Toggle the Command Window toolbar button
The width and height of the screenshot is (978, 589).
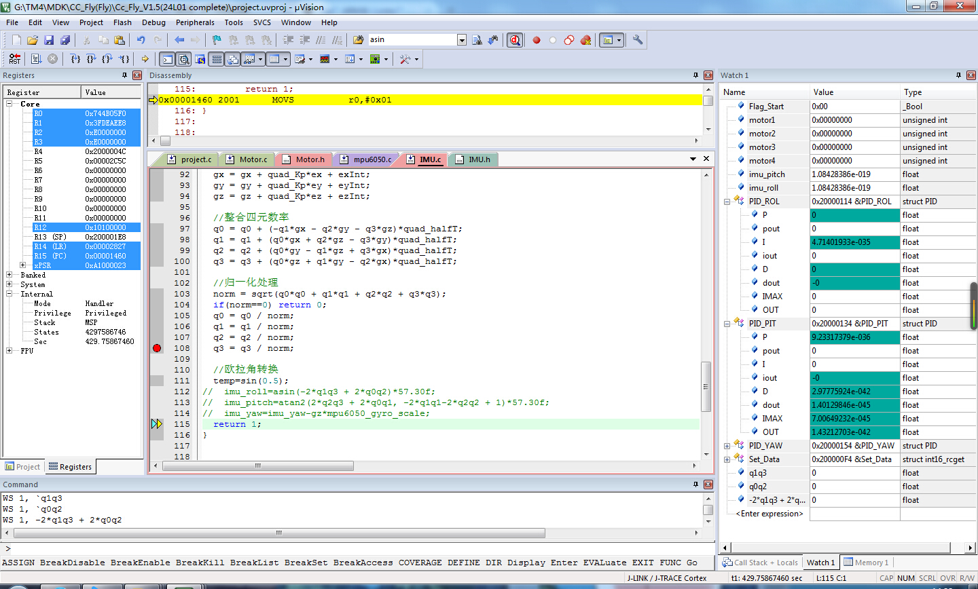click(167, 59)
